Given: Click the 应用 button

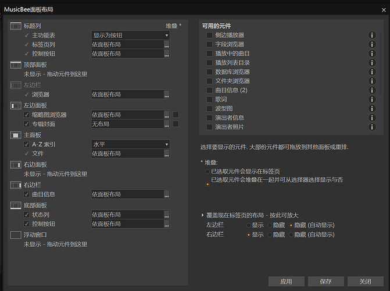Looking at the screenshot, I should [x=286, y=281].
